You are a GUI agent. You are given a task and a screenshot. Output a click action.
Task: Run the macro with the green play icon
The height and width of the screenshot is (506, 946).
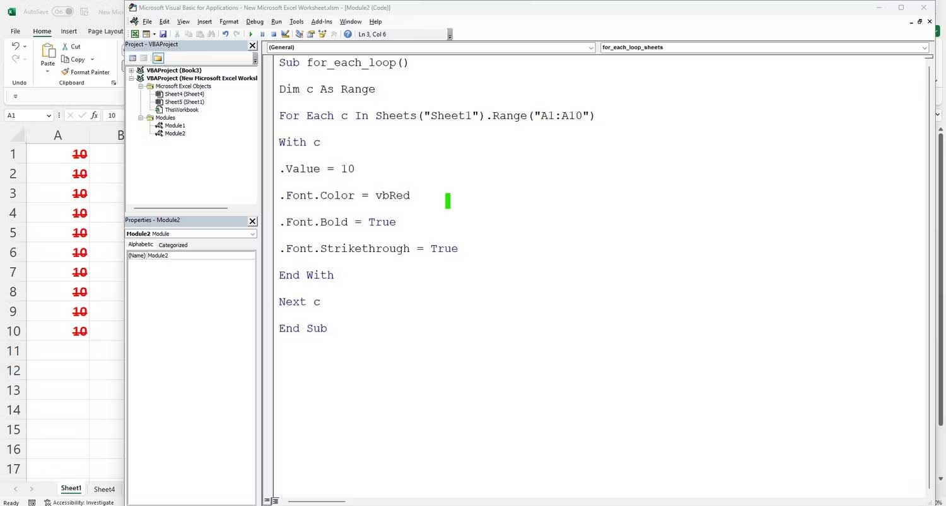click(251, 34)
